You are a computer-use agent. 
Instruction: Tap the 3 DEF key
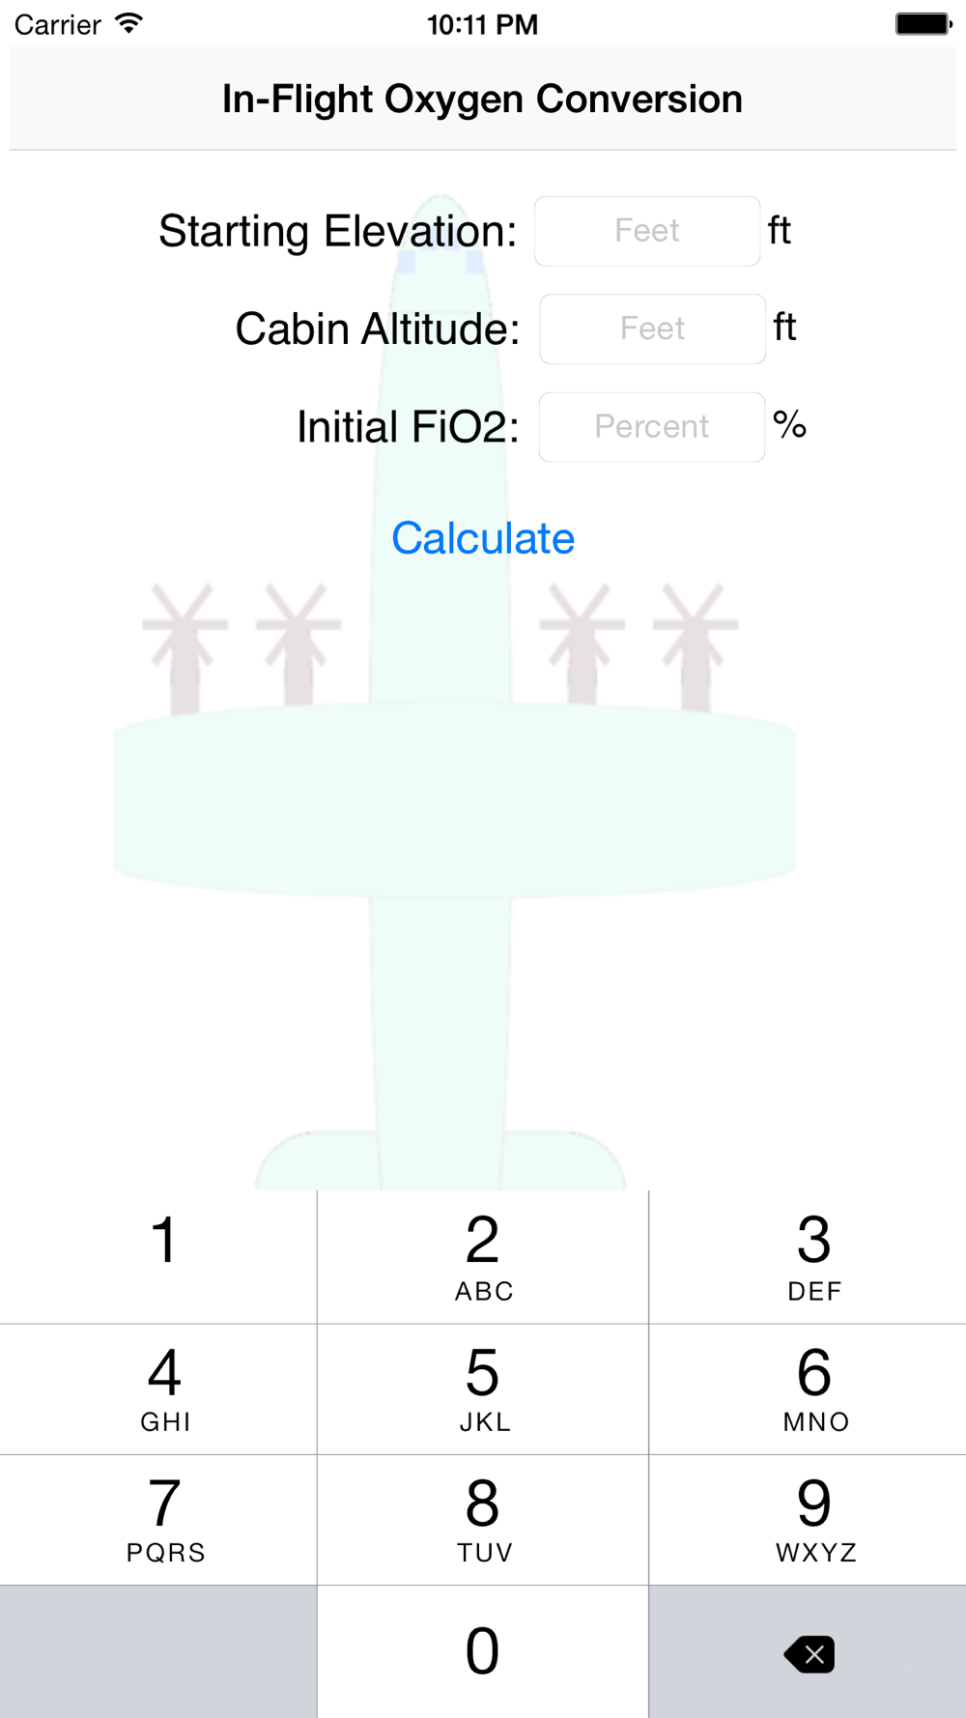(x=808, y=1257)
